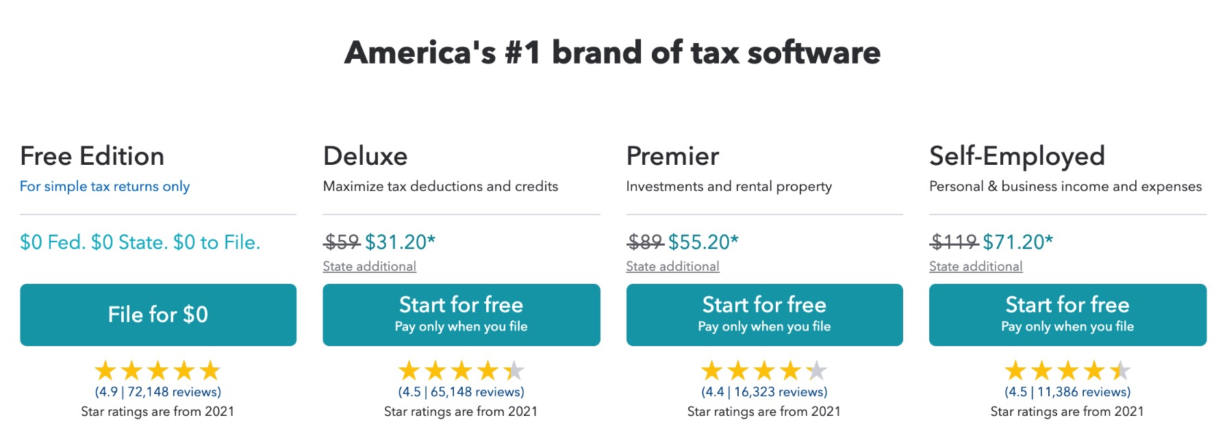This screenshot has height=446, width=1227.
Task: Click State additional under Premier pricing
Action: 673,266
